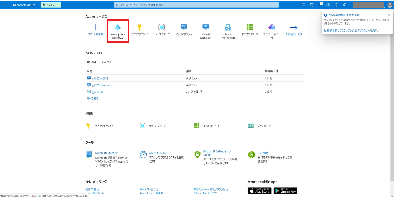Open the portal hamburger menu
This screenshot has width=394, height=197.
(4, 5)
